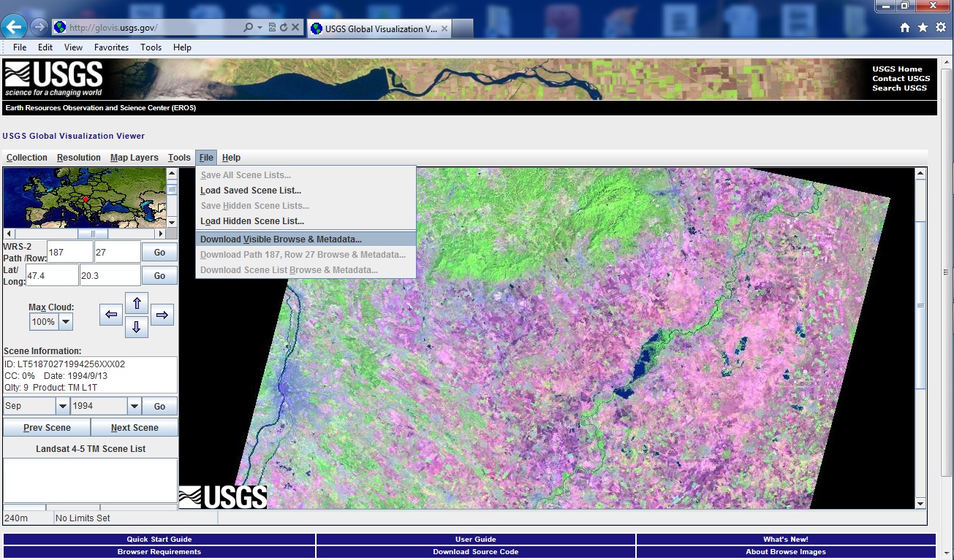Open address bar search dropdown arrow
954x560 pixels.
click(260, 28)
